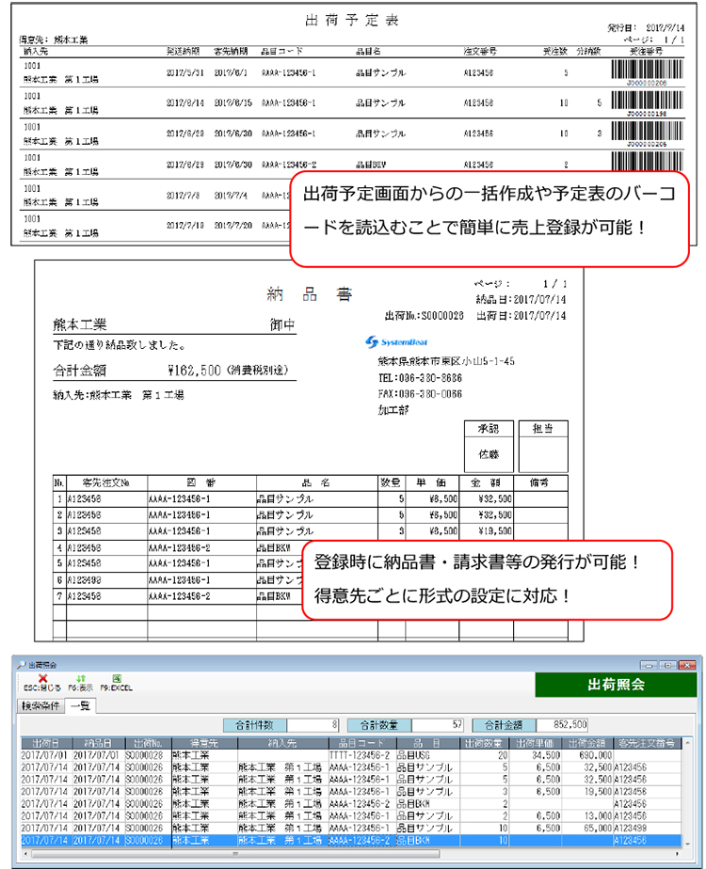Click FAX:096-380-0066 on the 納品書
Viewport: 706px width, 869px height.
pos(420,394)
